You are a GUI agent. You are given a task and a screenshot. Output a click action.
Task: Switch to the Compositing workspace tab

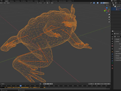pos(54,1)
